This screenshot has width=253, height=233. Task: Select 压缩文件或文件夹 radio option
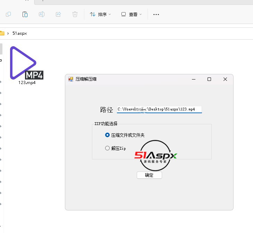125,135
